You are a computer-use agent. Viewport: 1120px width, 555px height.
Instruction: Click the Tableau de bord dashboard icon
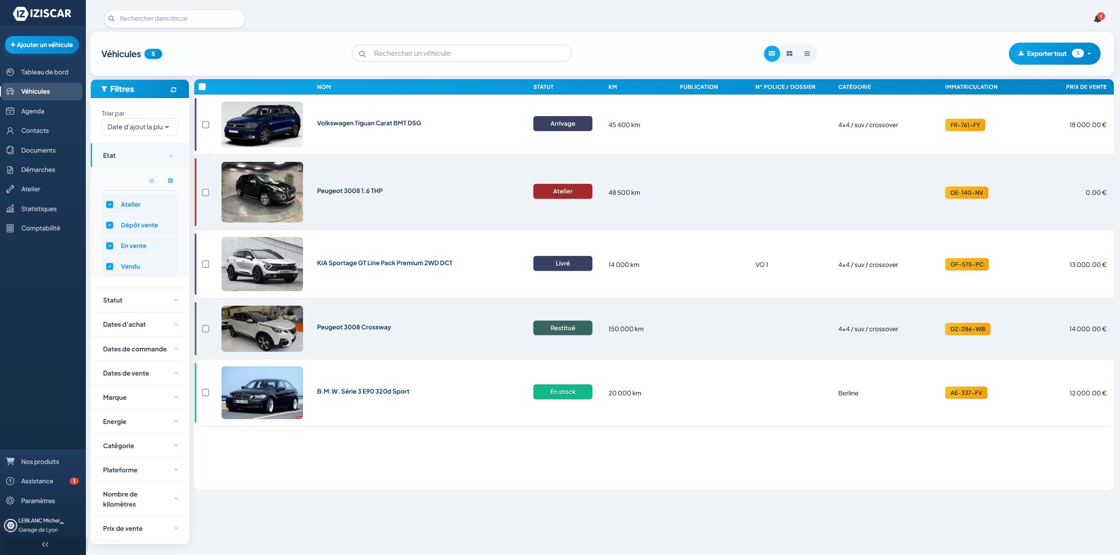click(10, 72)
